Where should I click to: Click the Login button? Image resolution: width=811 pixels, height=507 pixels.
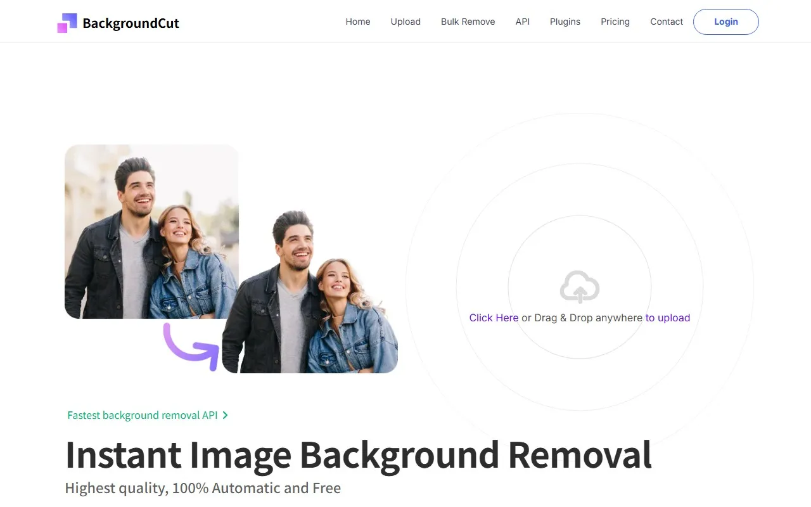coord(725,22)
